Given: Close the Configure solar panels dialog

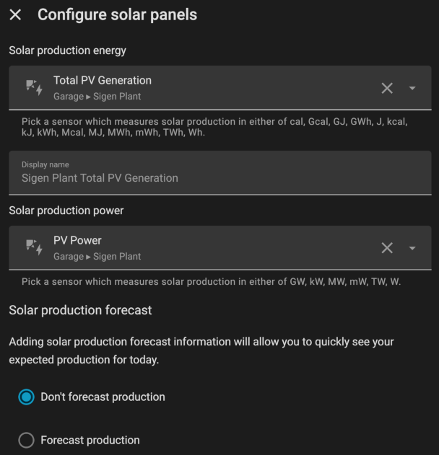Looking at the screenshot, I should (x=15, y=14).
